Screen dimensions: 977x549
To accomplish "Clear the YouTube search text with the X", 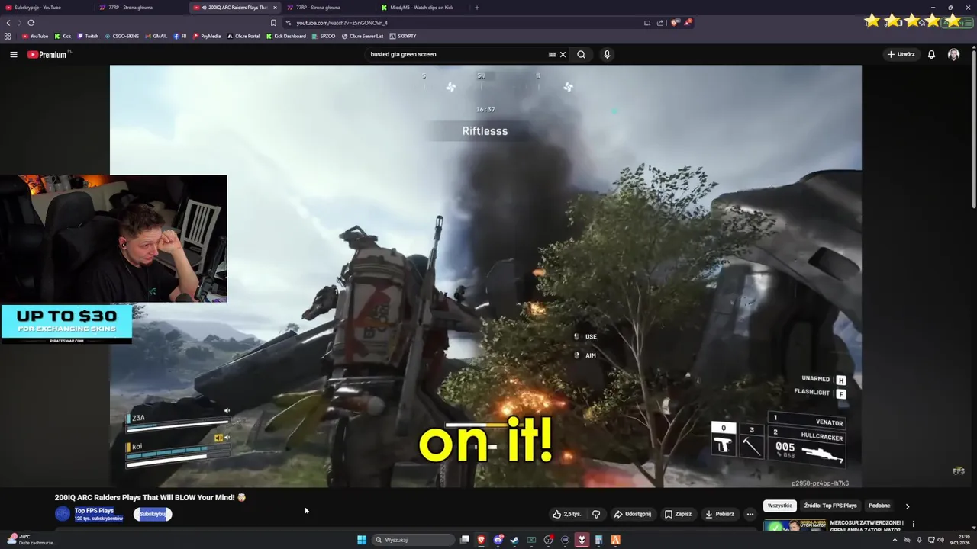I will click(x=563, y=54).
